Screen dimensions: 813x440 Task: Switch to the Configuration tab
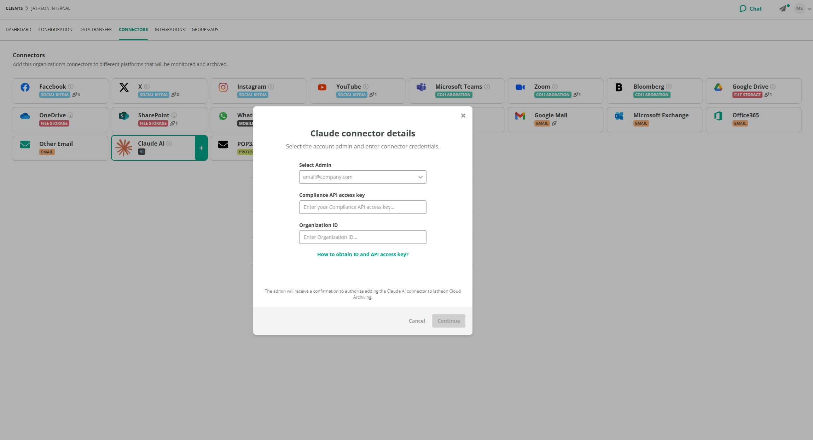[55, 30]
